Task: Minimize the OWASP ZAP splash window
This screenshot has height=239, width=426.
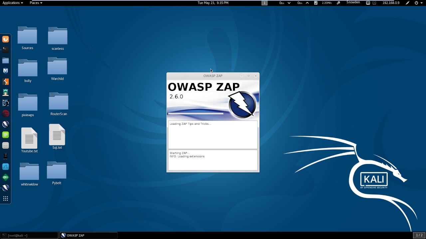Action: tap(241, 76)
